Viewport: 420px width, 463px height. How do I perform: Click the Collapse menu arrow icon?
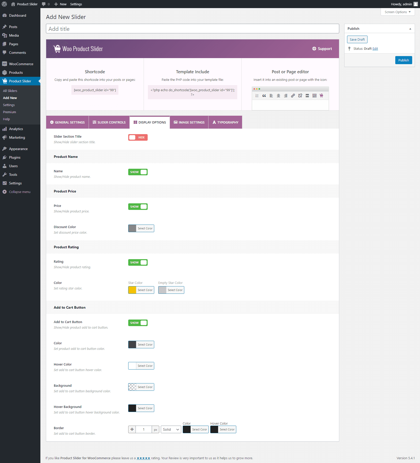pyautogui.click(x=5, y=192)
